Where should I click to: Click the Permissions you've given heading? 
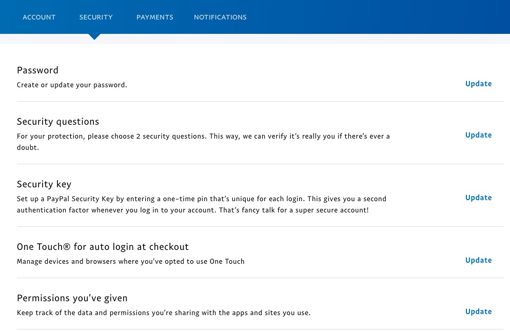click(x=72, y=298)
